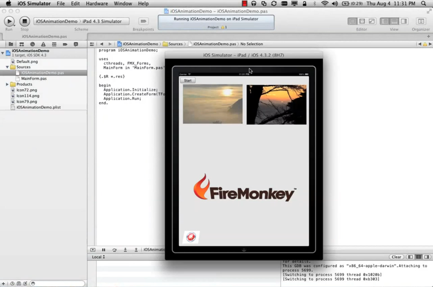Open the Help menu
Image resolution: width=433 pixels, height=287 pixels.
(143, 3)
